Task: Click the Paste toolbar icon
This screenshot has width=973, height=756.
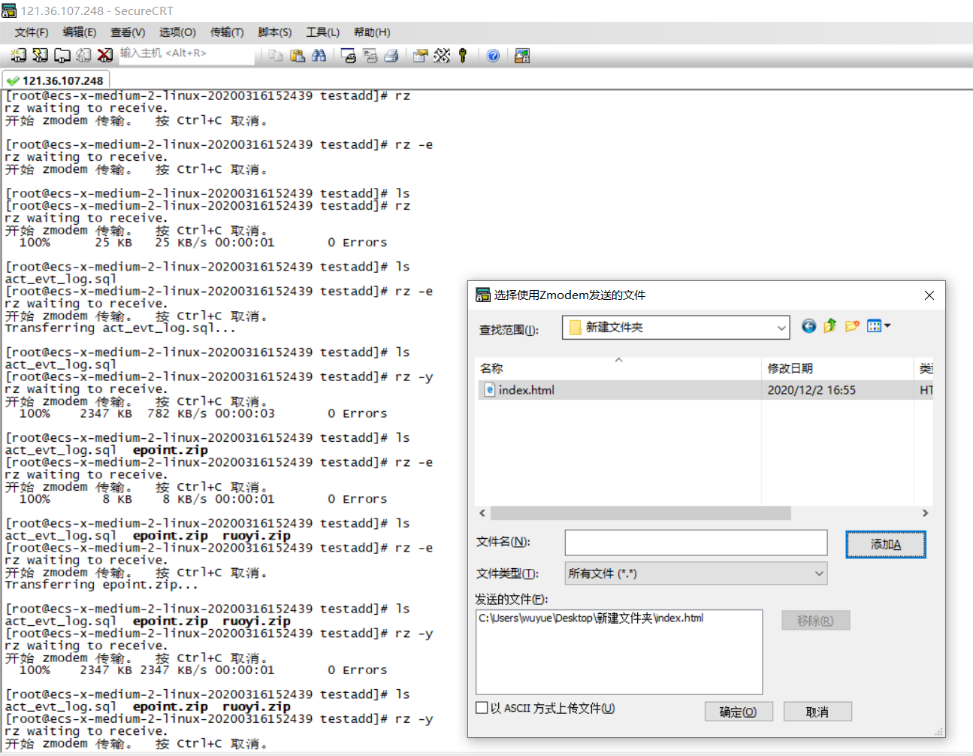Action: 297,56
